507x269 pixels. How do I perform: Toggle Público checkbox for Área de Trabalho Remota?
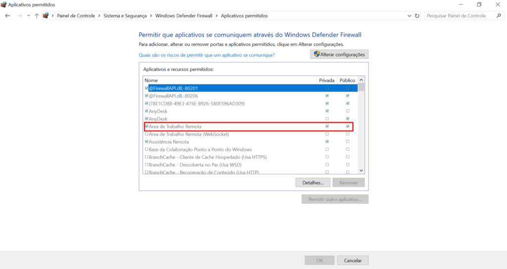[348, 126]
